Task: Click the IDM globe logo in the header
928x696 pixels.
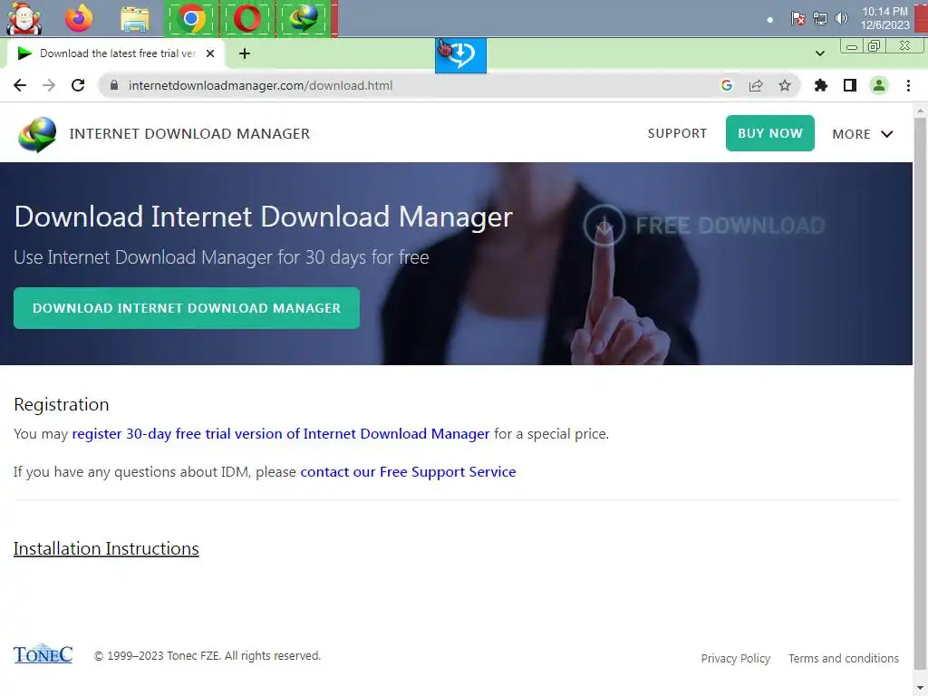Action: pyautogui.click(x=36, y=134)
